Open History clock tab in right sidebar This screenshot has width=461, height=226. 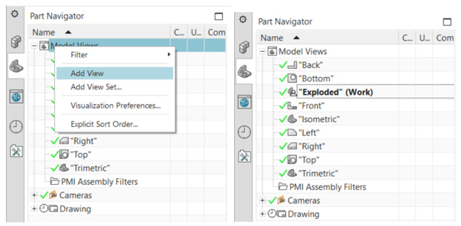pyautogui.click(x=243, y=132)
